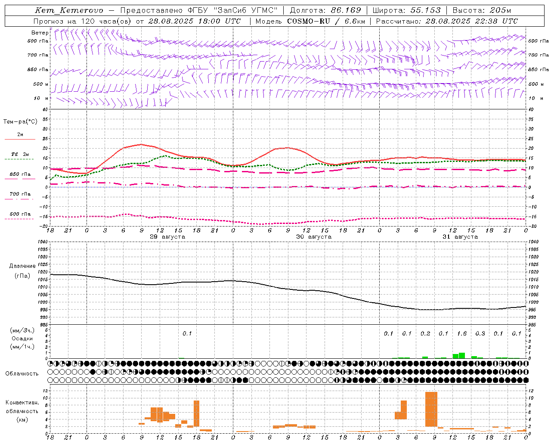The width and height of the screenshot is (551, 441).
Task: Click the left 10 м wind level label
Action: [x=41, y=98]
